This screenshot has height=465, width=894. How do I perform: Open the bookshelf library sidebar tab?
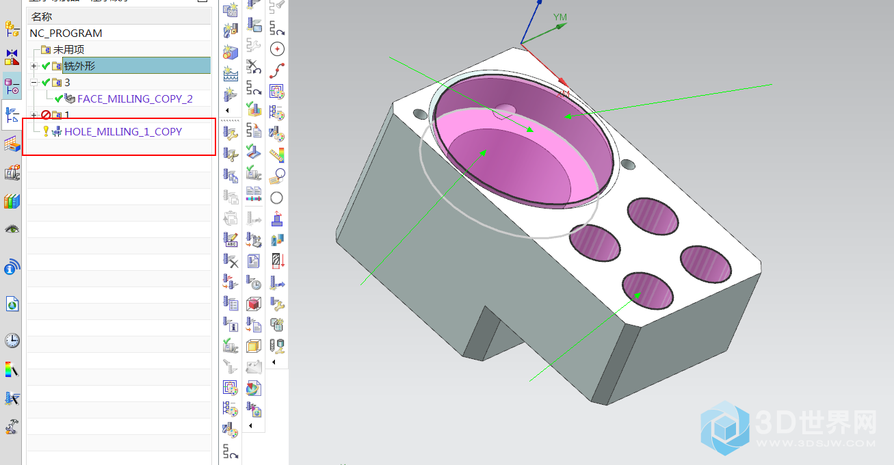click(x=12, y=201)
